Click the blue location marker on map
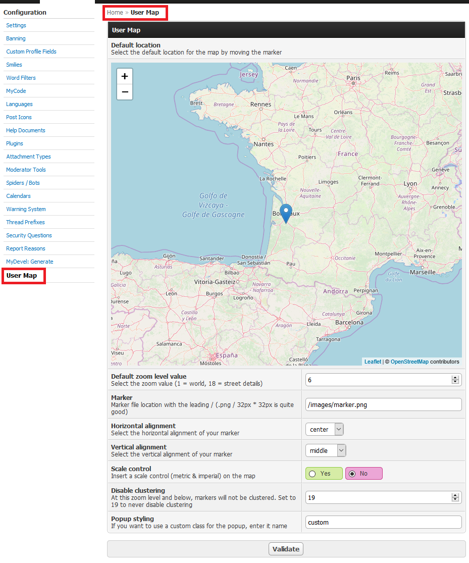The height and width of the screenshot is (563, 469). tap(286, 213)
